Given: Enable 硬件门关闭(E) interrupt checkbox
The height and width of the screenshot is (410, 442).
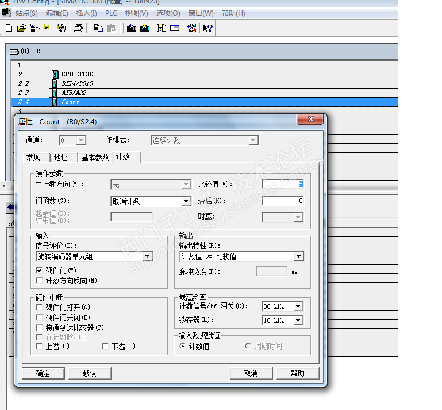Looking at the screenshot, I should point(39,317).
